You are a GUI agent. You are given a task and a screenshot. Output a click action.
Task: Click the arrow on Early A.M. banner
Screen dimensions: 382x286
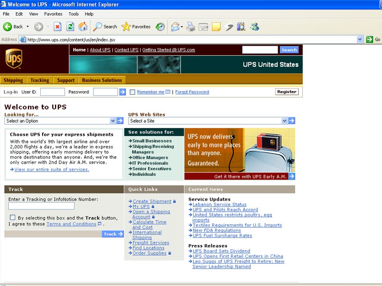[292, 176]
